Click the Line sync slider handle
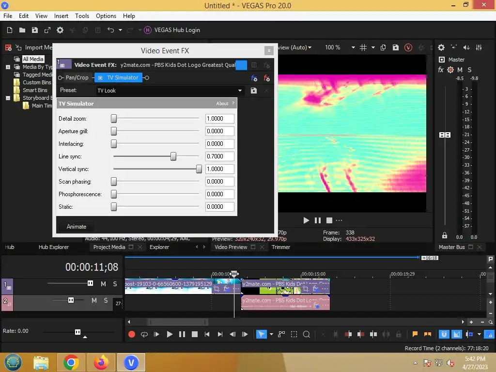The width and height of the screenshot is (496, 372). [x=173, y=156]
